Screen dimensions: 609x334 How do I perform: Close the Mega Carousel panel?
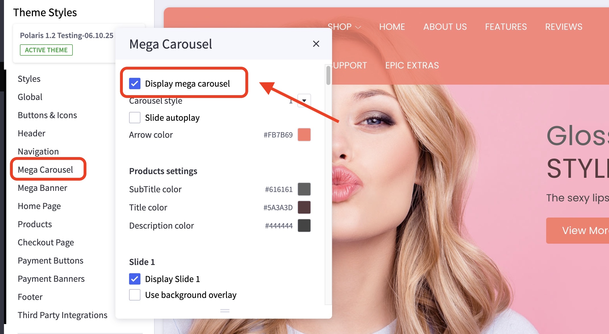point(316,44)
